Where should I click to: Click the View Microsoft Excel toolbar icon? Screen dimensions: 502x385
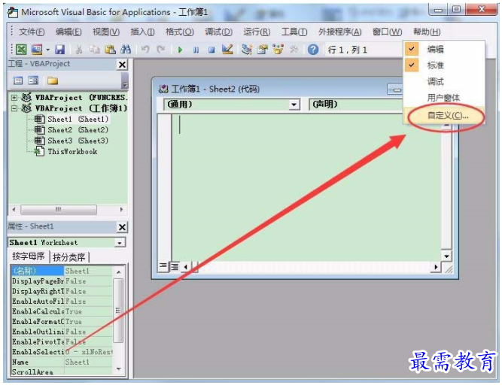tap(21, 49)
